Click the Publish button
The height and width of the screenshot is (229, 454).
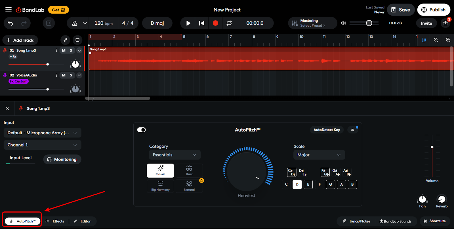[434, 10]
